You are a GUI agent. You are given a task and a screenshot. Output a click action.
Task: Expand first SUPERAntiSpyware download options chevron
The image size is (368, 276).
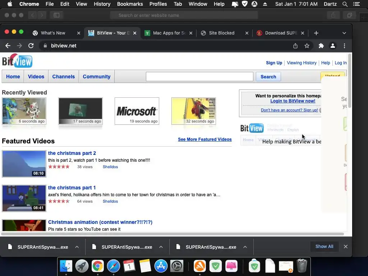[x=77, y=247]
